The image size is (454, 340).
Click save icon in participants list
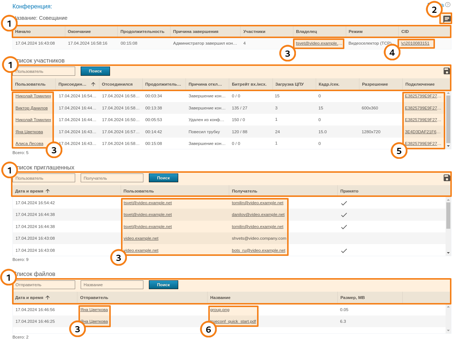447,71
